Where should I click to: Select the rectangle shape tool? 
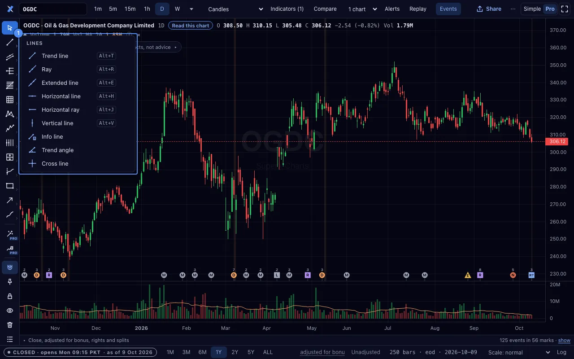10,186
